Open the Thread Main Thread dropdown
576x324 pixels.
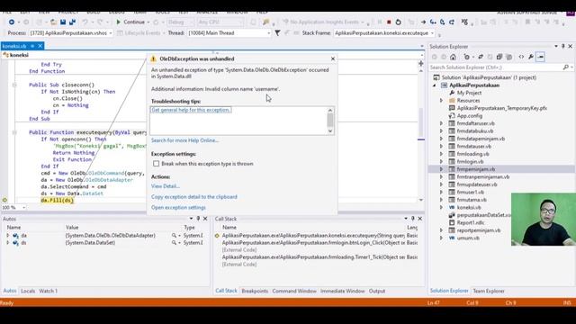268,33
